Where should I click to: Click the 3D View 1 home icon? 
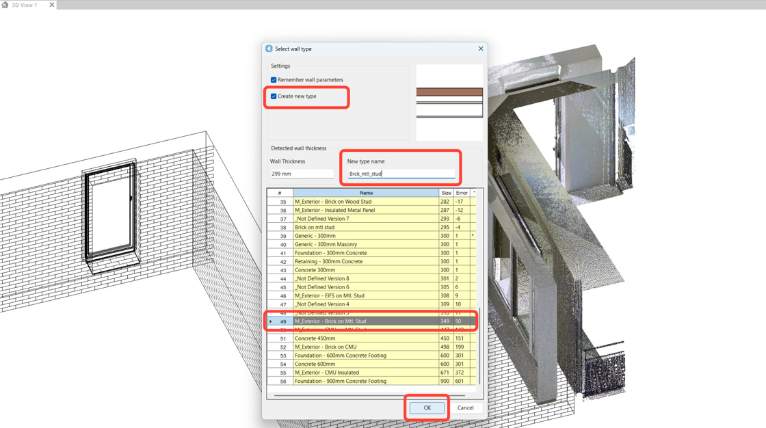(x=5, y=5)
